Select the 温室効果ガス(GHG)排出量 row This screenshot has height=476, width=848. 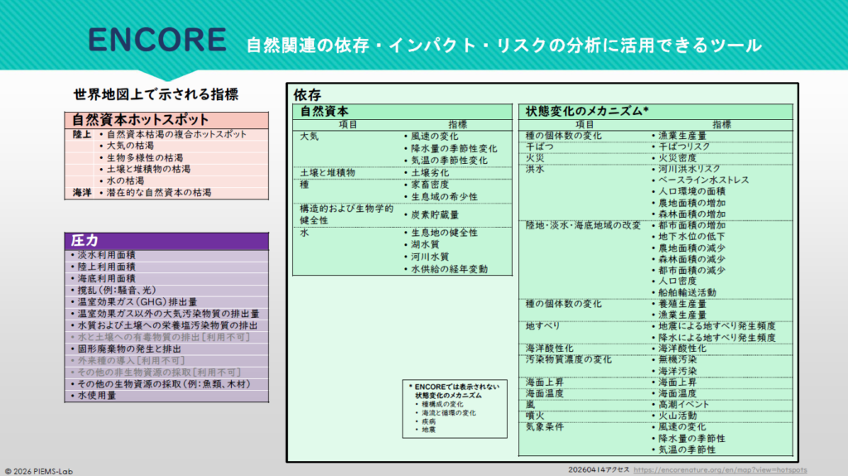136,302
